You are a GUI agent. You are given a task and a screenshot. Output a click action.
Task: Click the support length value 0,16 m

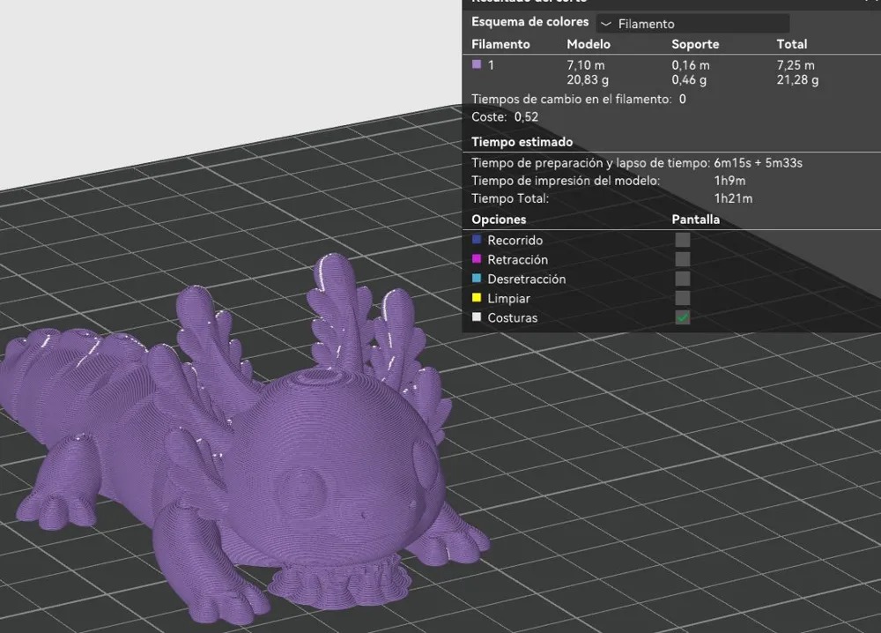(x=691, y=65)
